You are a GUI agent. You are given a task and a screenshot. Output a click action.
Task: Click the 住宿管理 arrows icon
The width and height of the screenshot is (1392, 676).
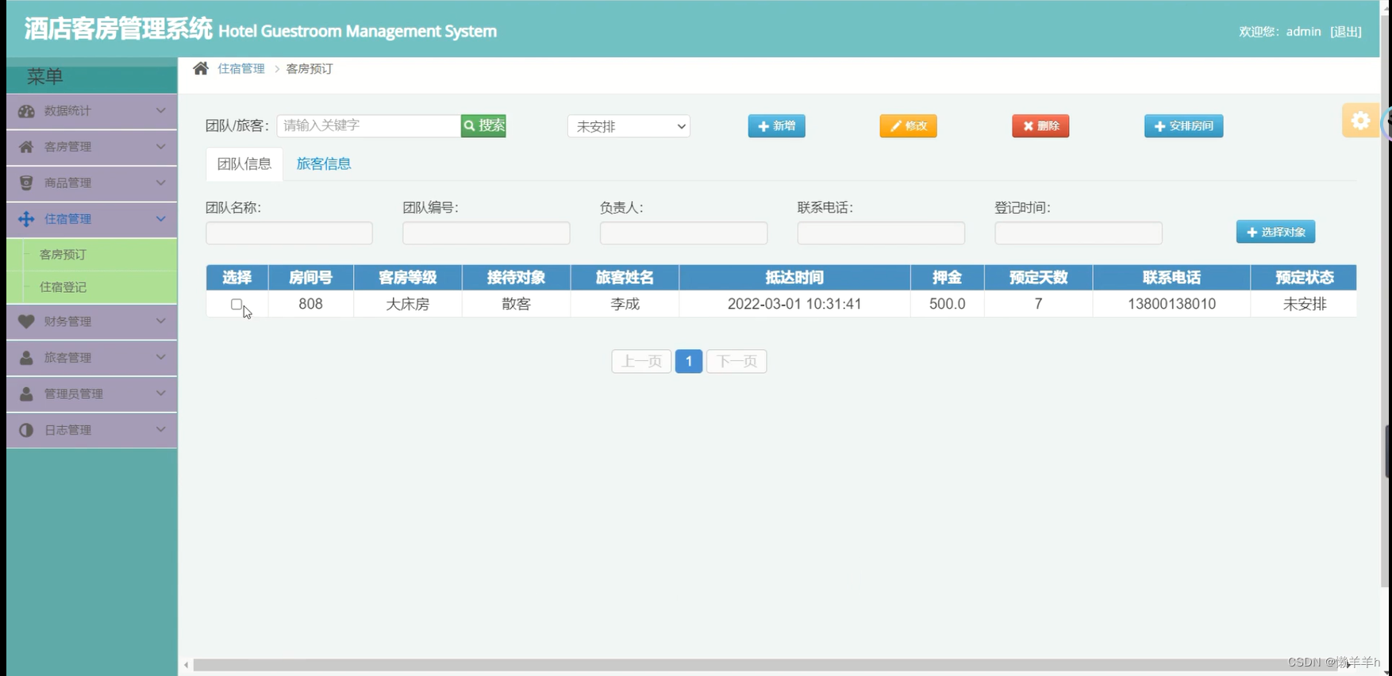tap(26, 219)
